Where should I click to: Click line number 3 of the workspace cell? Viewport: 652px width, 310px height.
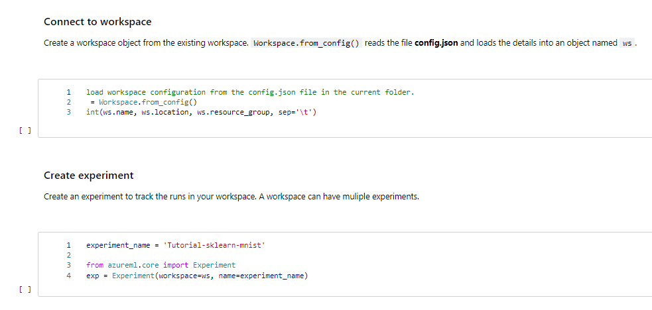(68, 112)
